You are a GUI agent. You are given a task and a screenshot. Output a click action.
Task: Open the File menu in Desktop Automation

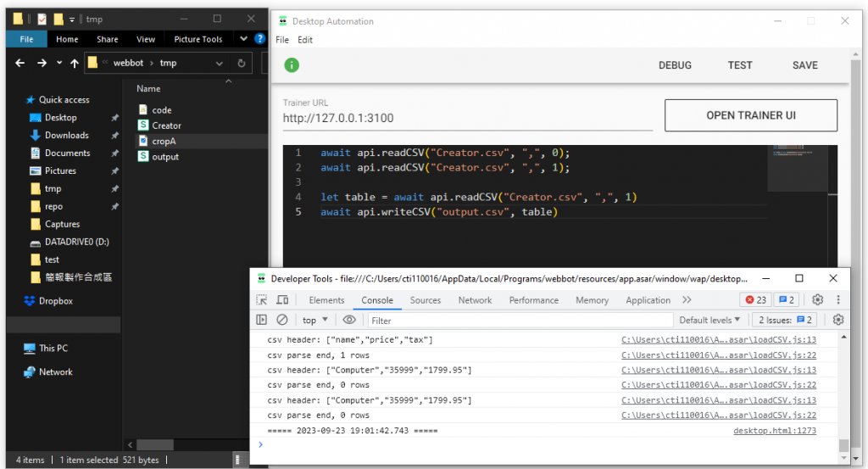[x=282, y=40]
